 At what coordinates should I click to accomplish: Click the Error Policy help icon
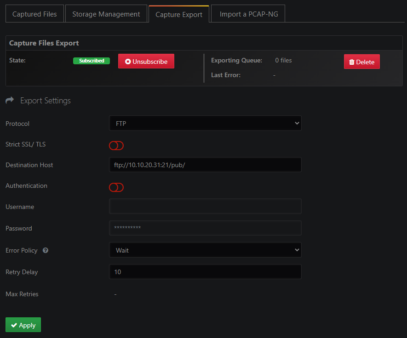(x=44, y=250)
